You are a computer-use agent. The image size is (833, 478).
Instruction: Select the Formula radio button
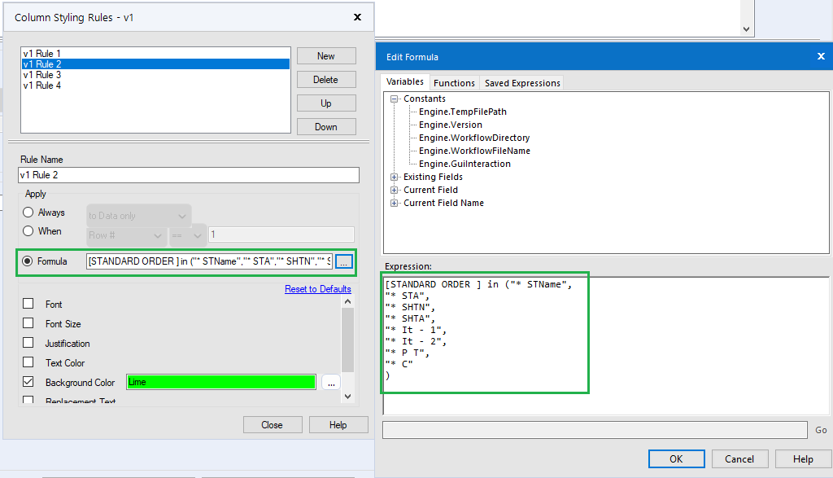(29, 261)
